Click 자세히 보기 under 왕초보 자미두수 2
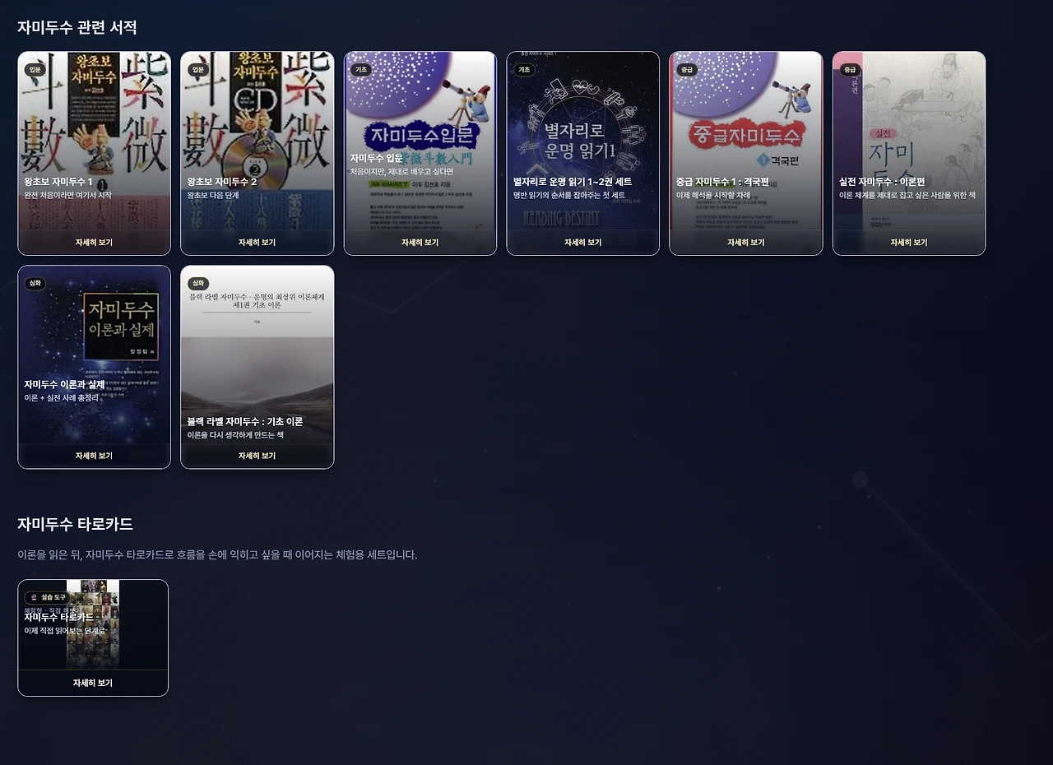This screenshot has height=765, width=1053. pos(257,243)
